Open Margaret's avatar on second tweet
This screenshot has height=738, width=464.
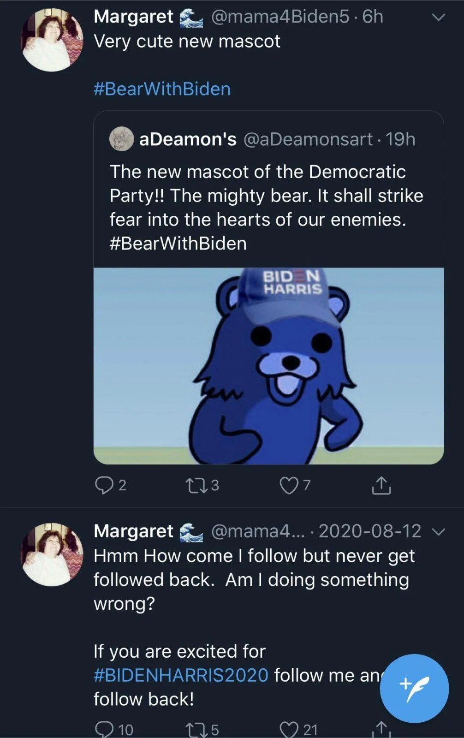tap(52, 554)
